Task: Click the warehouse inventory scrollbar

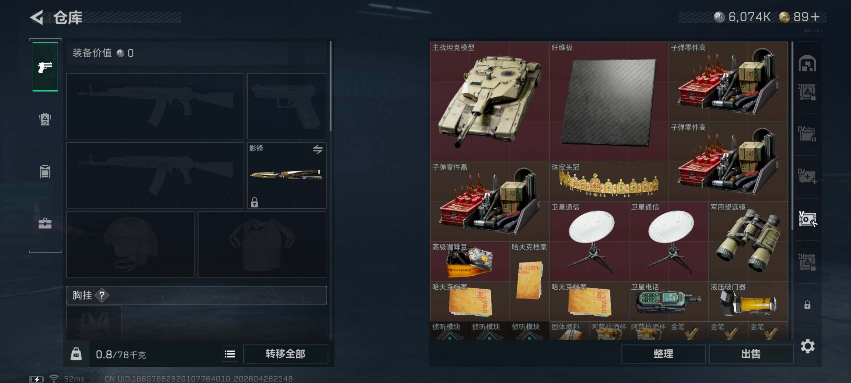Action: pos(792,136)
